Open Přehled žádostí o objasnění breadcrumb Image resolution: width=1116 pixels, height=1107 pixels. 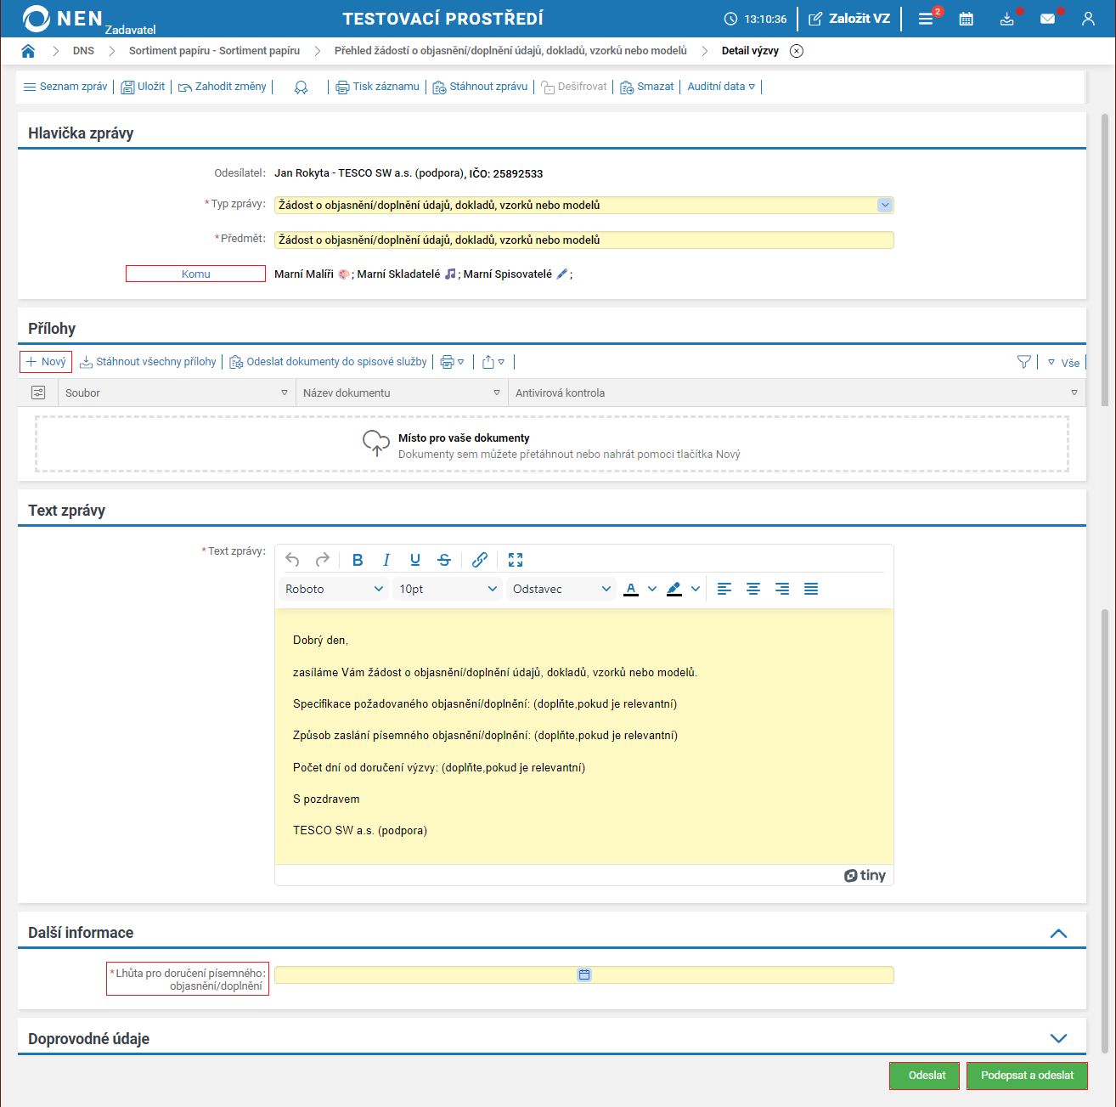coord(510,51)
